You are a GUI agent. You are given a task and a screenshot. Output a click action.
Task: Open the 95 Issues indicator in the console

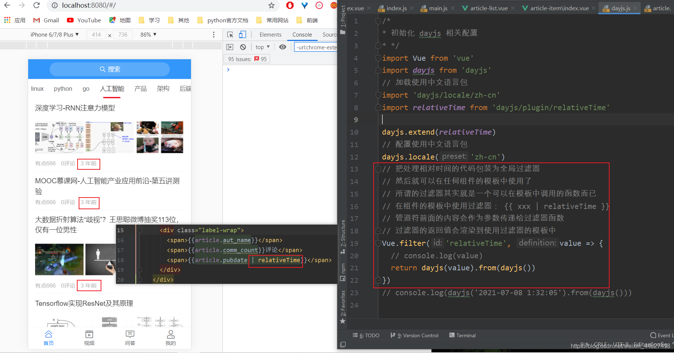tap(247, 59)
